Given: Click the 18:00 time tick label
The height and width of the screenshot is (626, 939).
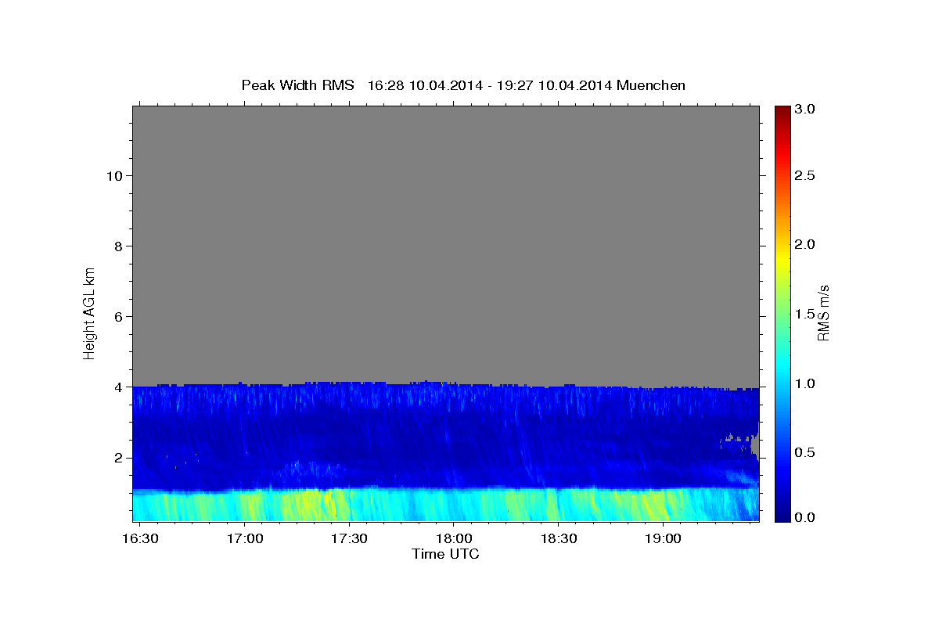Looking at the screenshot, I should [454, 539].
